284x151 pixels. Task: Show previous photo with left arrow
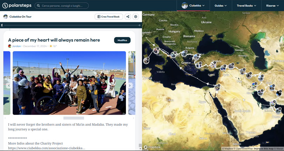coord(9,85)
